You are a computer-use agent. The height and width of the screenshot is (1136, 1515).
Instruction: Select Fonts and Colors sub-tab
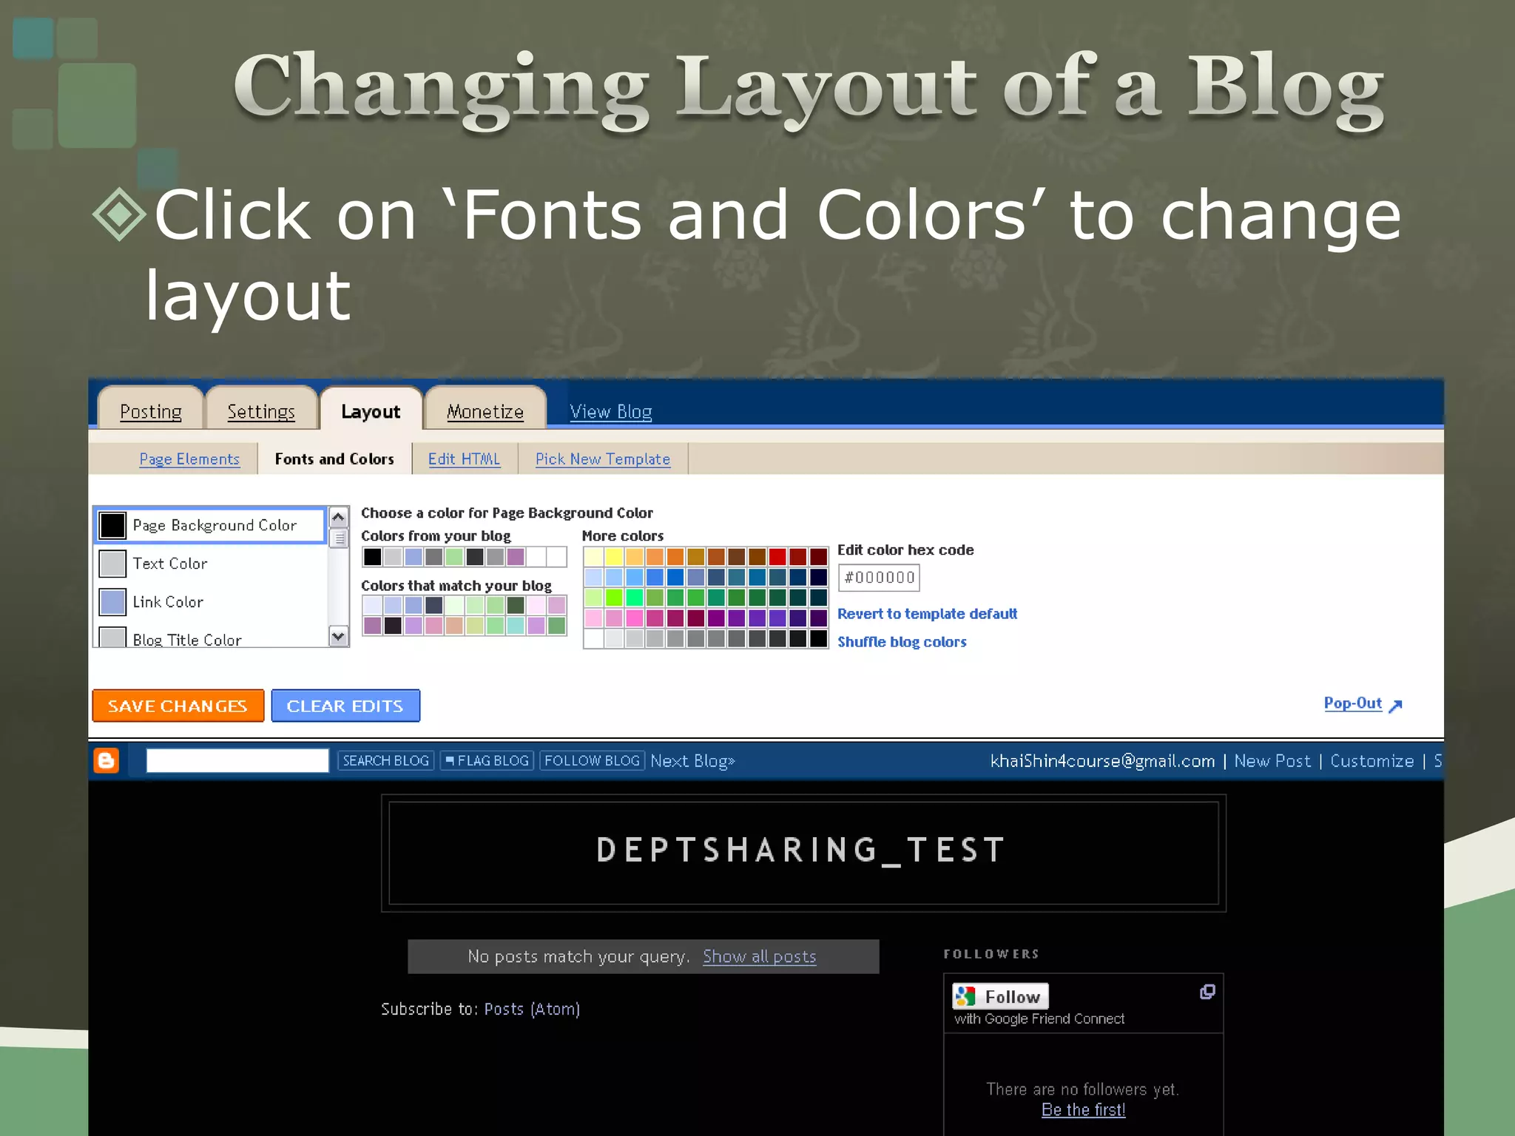point(334,459)
